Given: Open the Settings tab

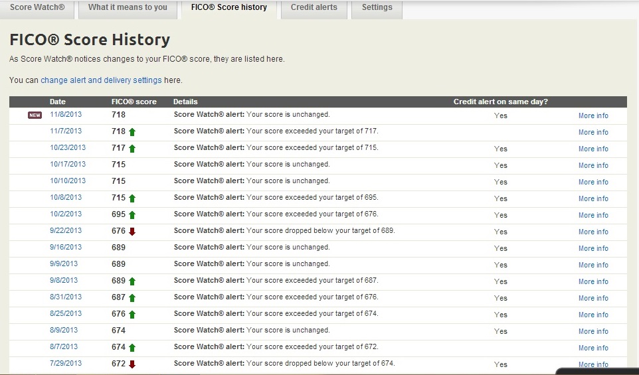Looking at the screenshot, I should [377, 8].
